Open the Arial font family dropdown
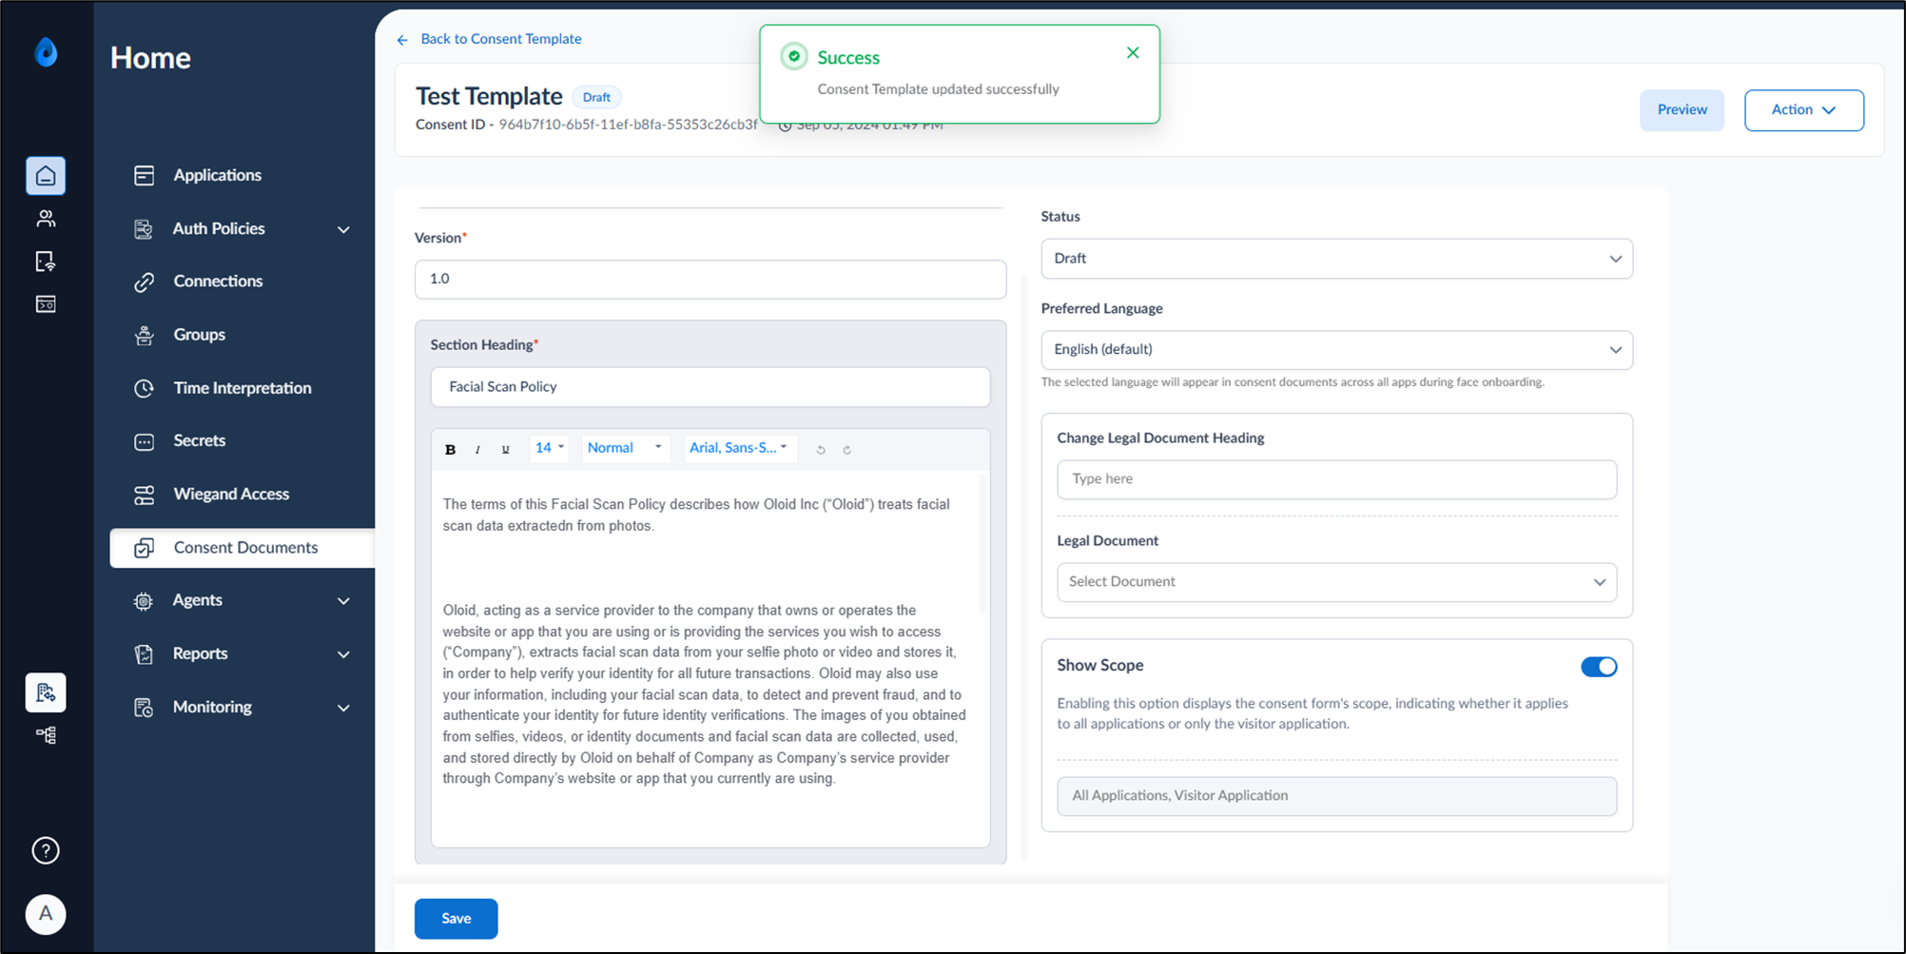 coord(739,448)
